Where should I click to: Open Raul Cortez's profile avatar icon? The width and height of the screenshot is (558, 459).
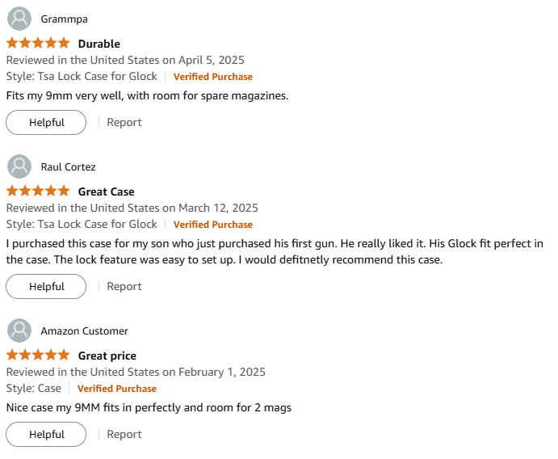(x=19, y=166)
